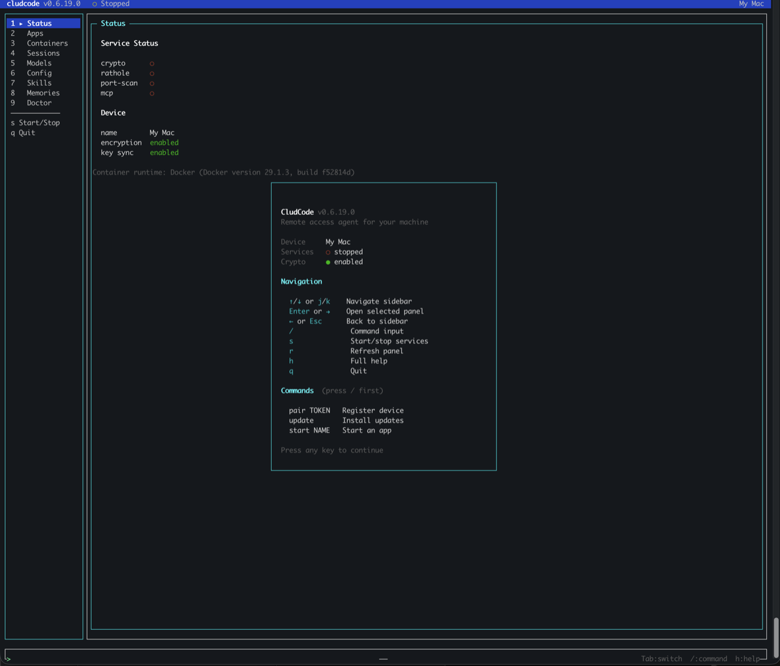Toggle services using the Start/Stop sidebar entry
This screenshot has width=780, height=666.
(x=35, y=122)
